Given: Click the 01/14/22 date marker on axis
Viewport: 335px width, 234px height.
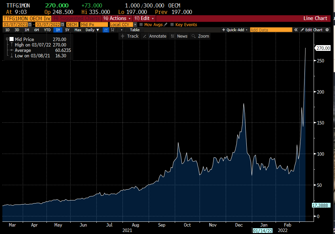Looking at the screenshot, I should pyautogui.click(x=263, y=231).
